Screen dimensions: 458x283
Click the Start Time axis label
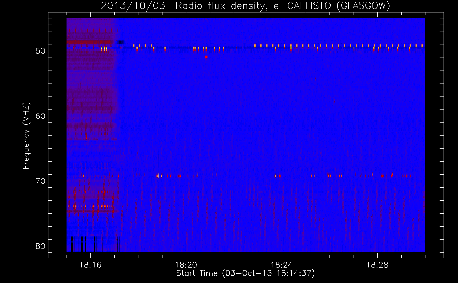245,273
